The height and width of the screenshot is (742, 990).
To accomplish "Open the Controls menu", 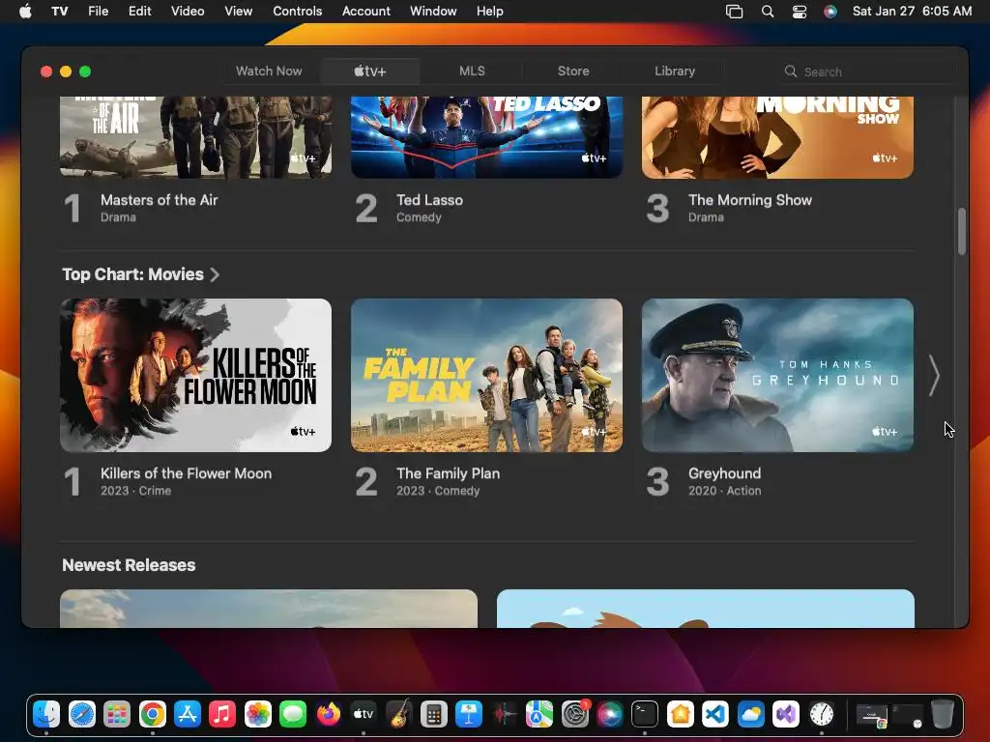I will coord(298,11).
